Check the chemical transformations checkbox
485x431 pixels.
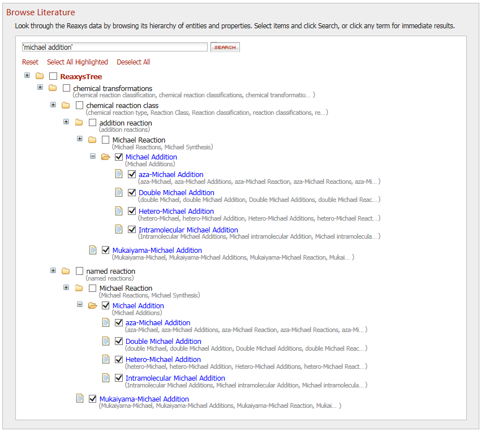[66, 88]
